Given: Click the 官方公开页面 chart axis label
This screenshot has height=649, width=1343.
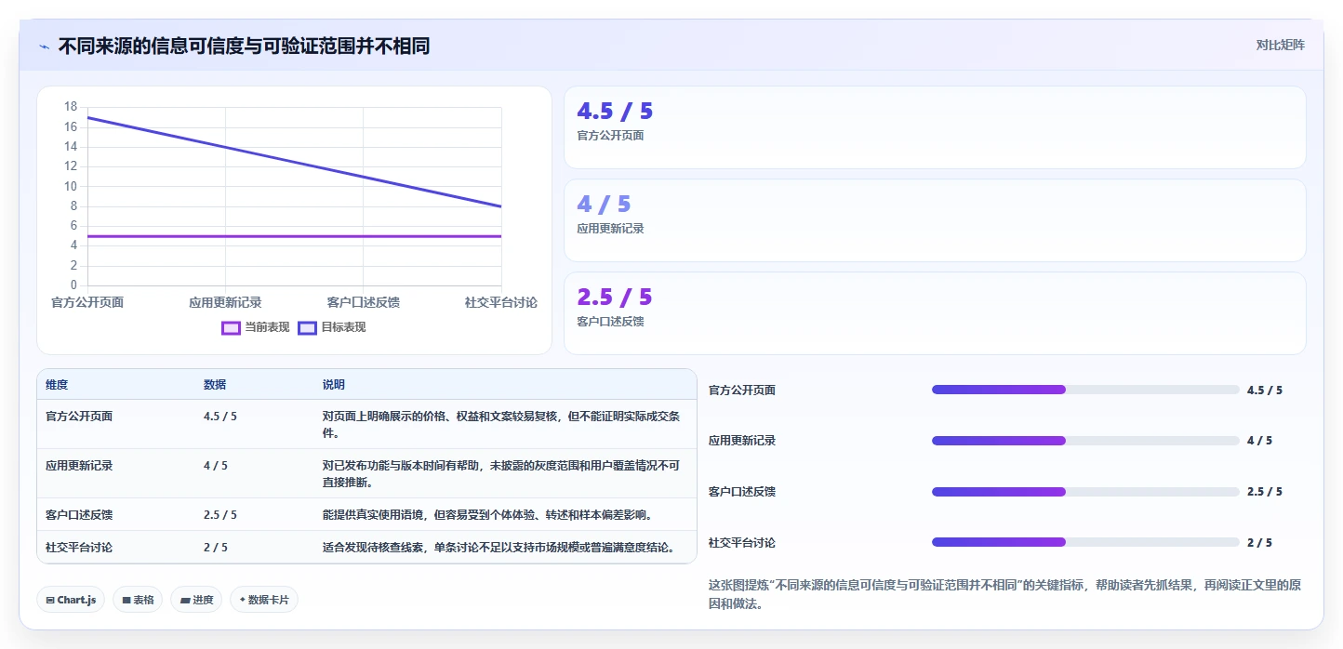Looking at the screenshot, I should point(87,302).
